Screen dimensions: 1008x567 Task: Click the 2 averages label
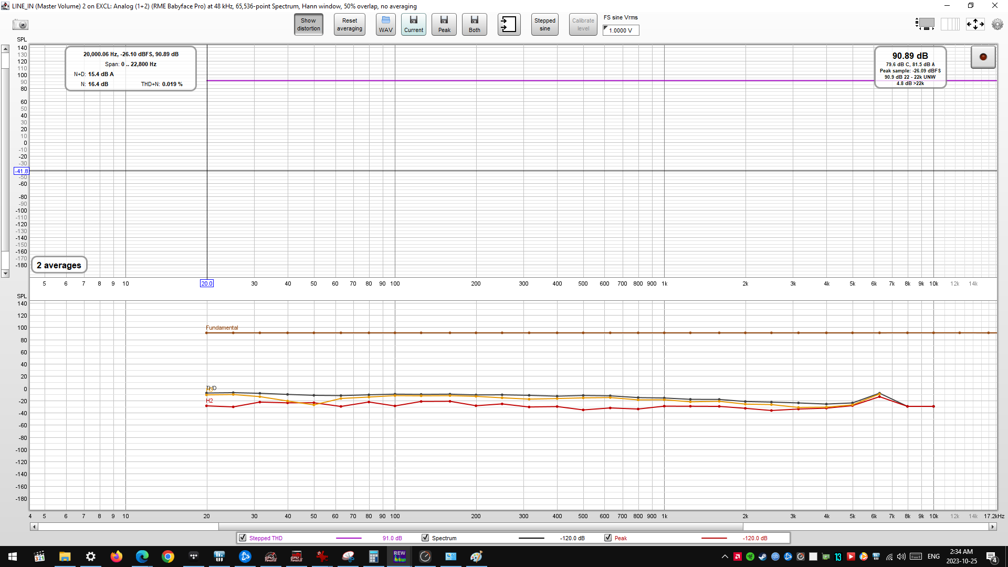[x=59, y=265]
